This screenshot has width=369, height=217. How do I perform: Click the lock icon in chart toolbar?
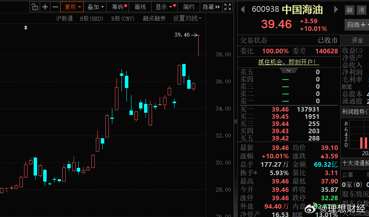click(35, 7)
